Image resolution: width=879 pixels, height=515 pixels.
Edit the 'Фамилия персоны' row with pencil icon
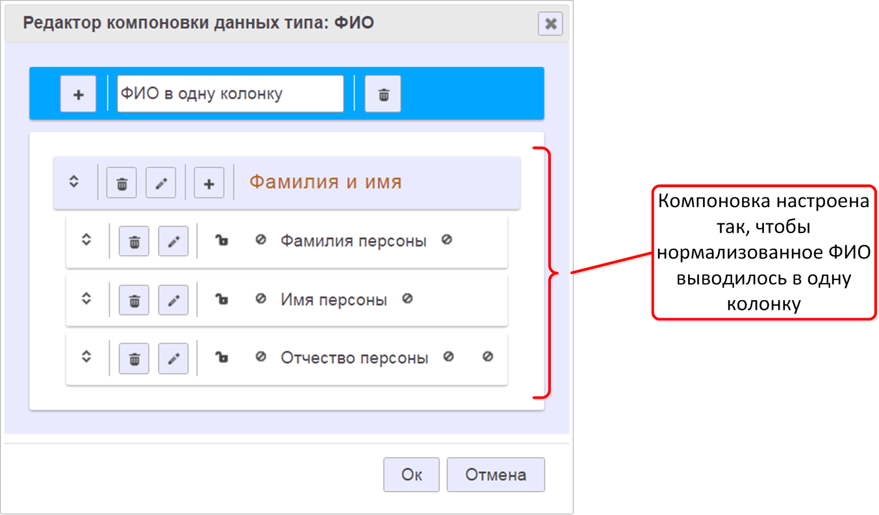click(173, 242)
